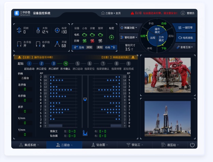Open the 集成系统 tab
The image size is (213, 162).
(x=29, y=145)
